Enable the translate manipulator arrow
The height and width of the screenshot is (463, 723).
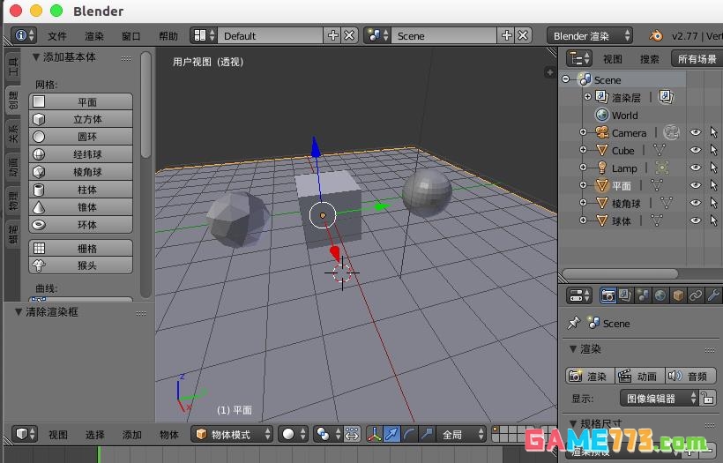(392, 434)
